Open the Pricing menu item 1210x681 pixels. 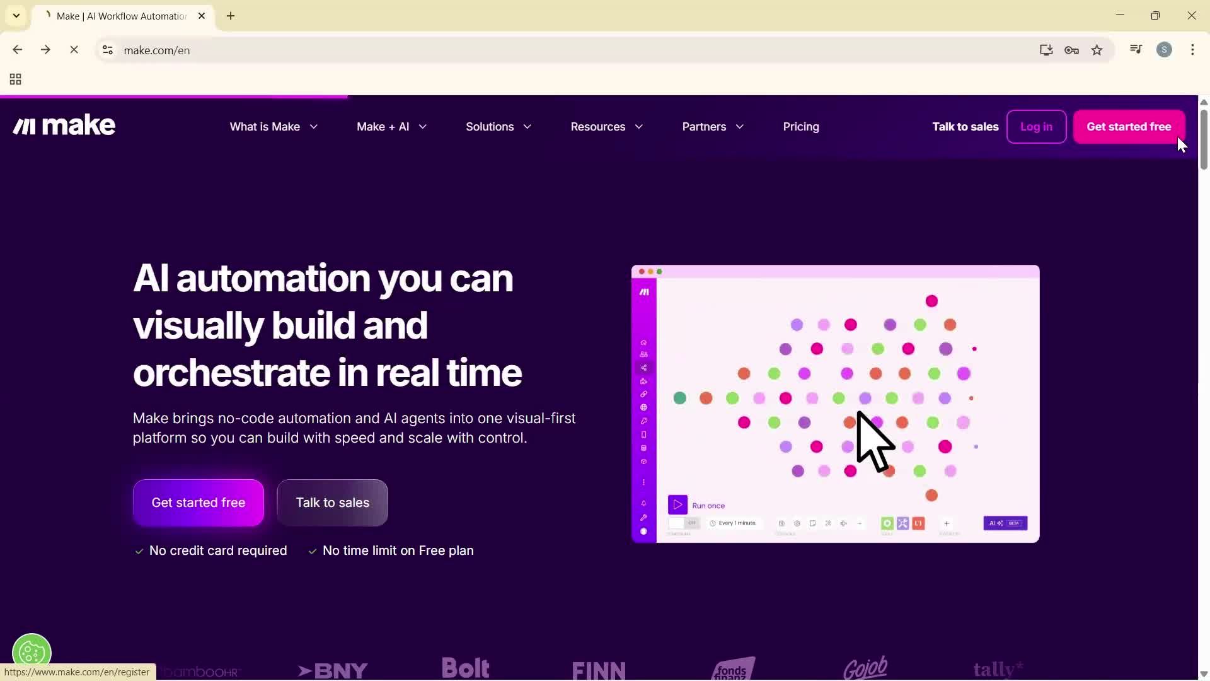[x=801, y=127]
